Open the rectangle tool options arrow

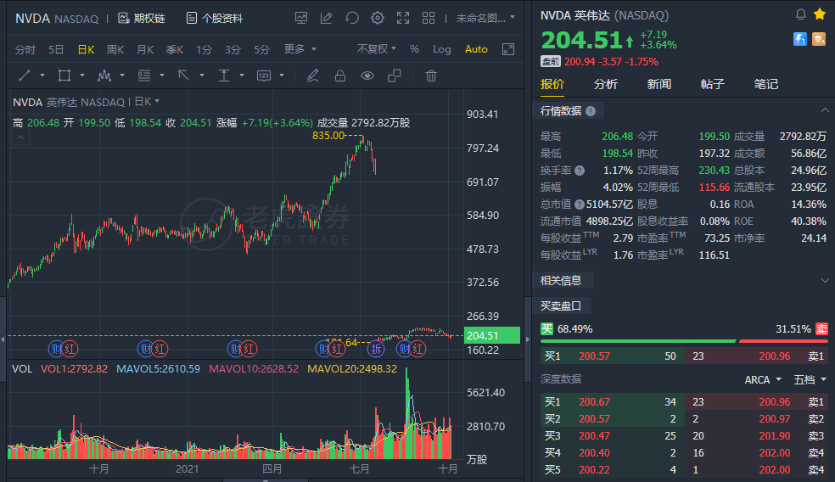[x=82, y=76]
